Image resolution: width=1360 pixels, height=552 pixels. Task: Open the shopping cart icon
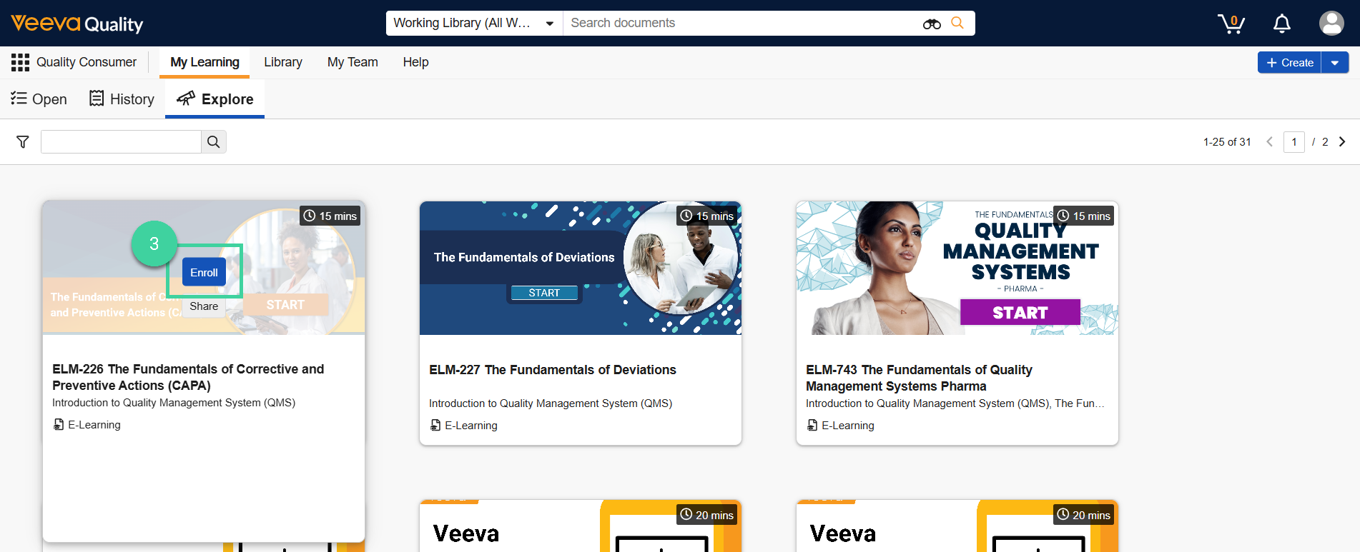tap(1231, 24)
